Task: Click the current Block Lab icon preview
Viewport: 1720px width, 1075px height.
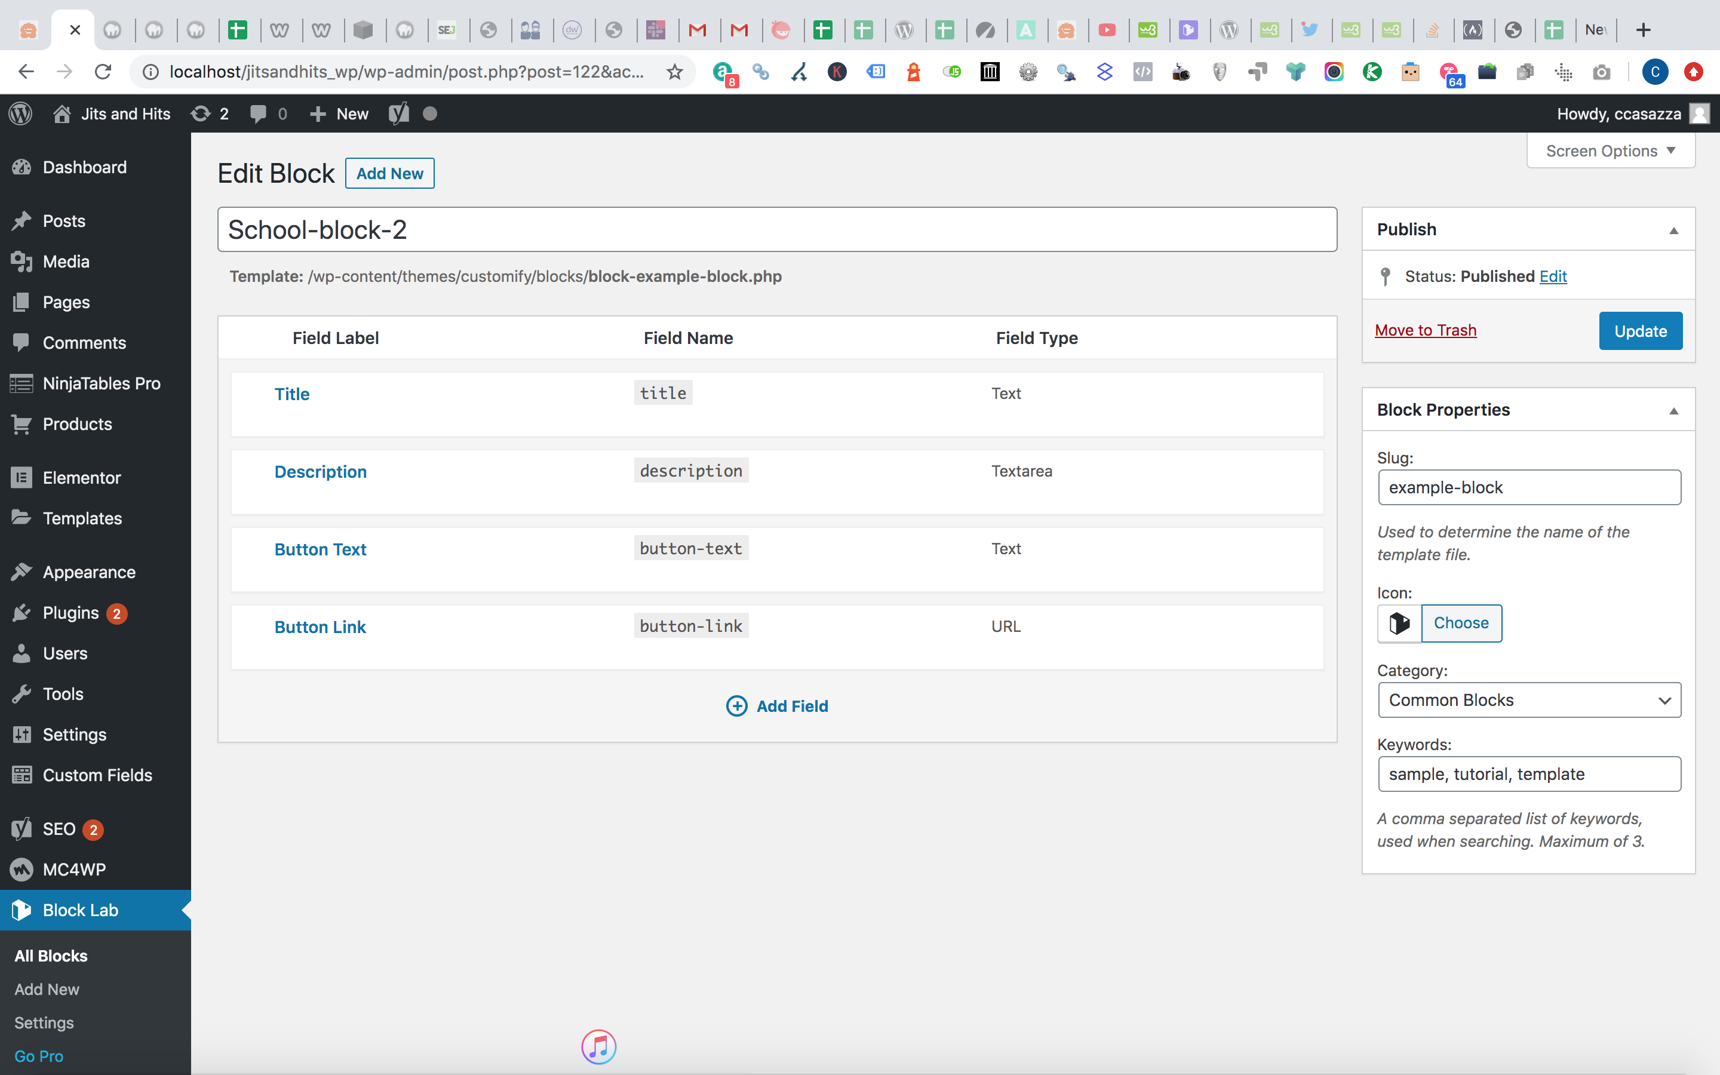Action: point(1397,623)
